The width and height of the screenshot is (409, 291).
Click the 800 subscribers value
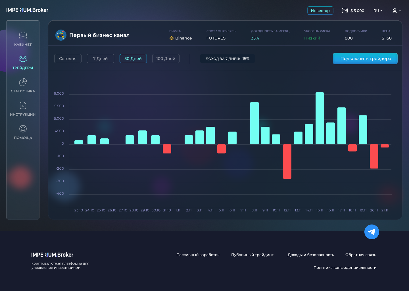(x=349, y=38)
